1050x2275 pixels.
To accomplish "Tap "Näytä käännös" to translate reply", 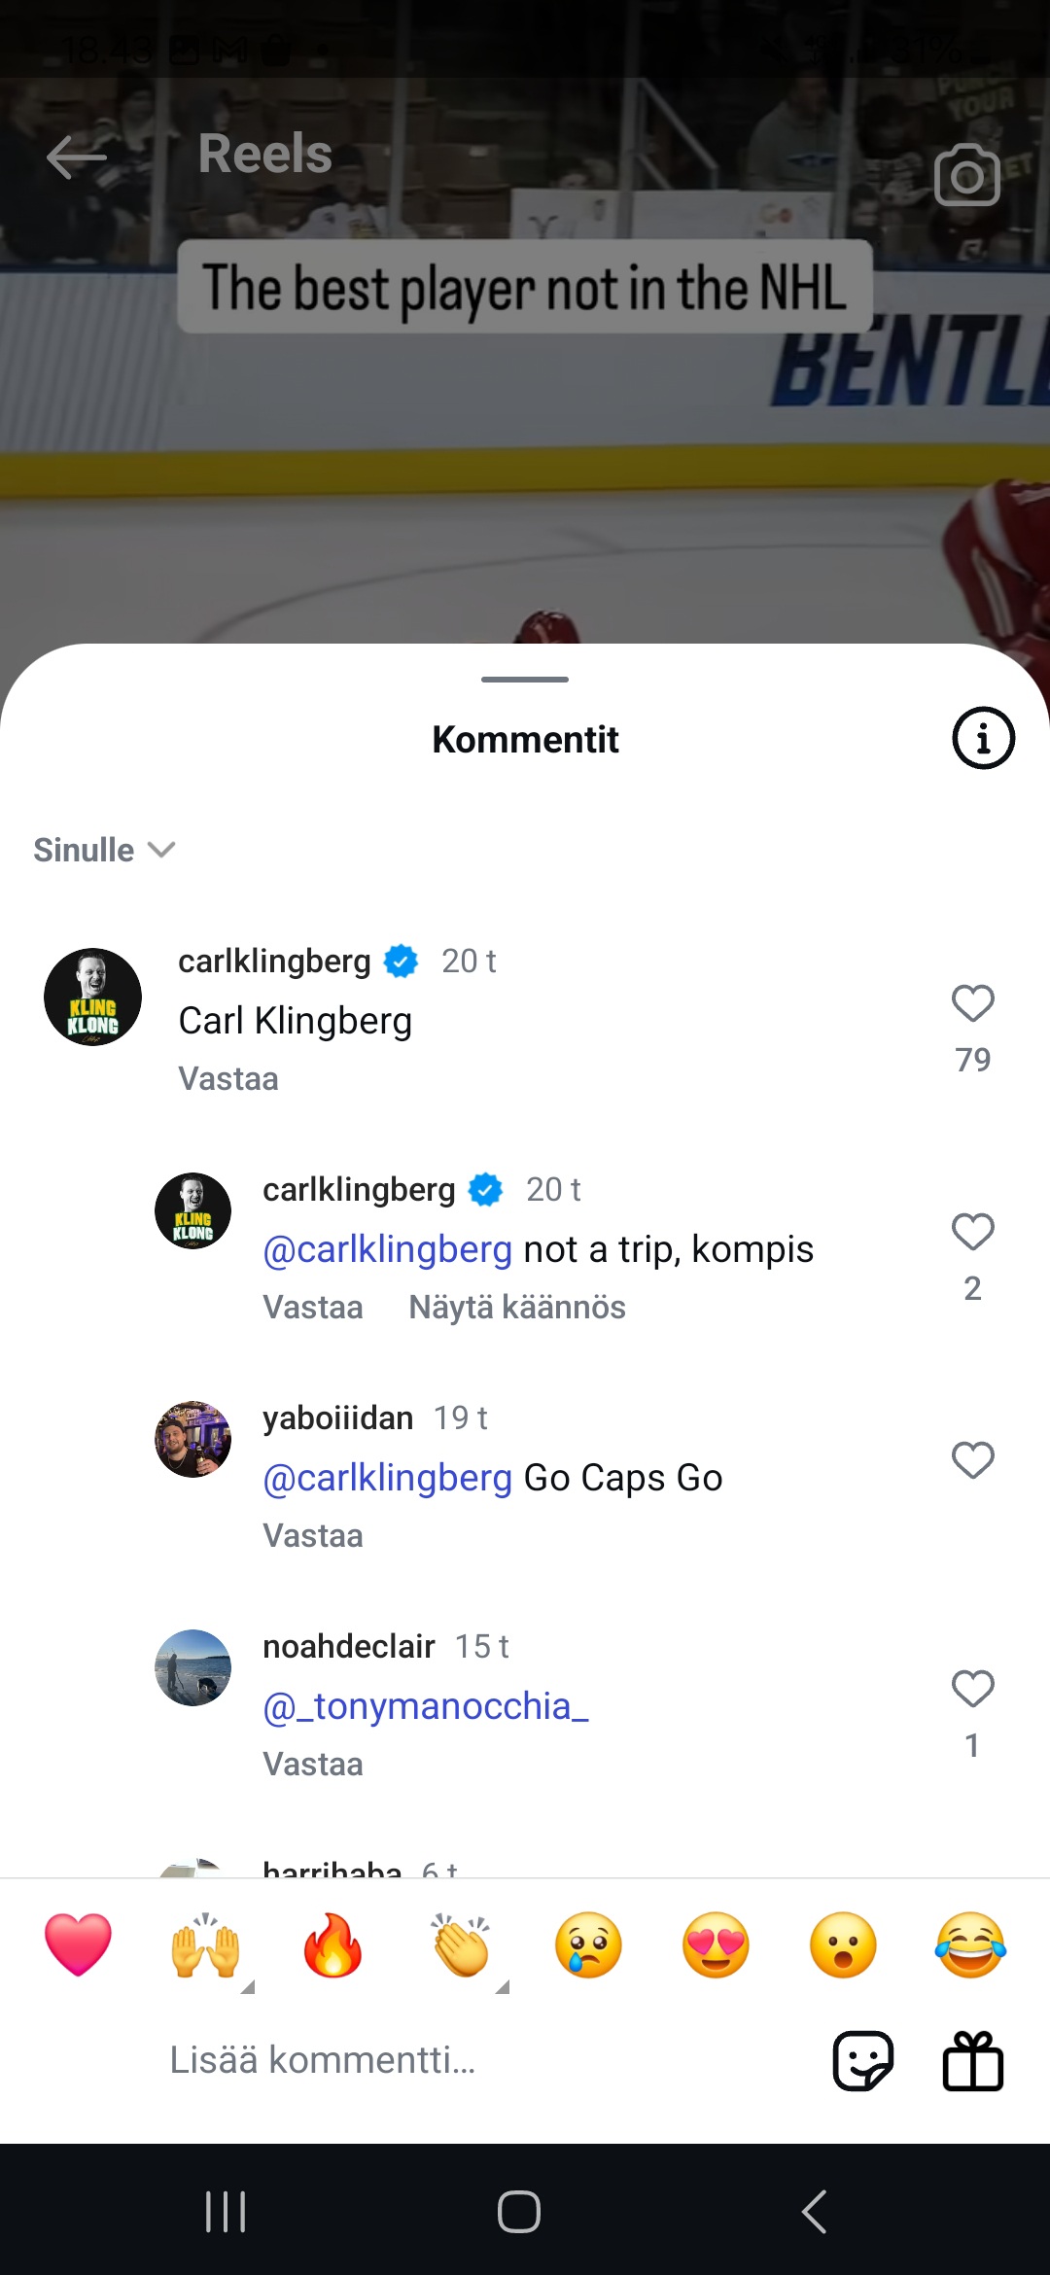I will 517,1308.
